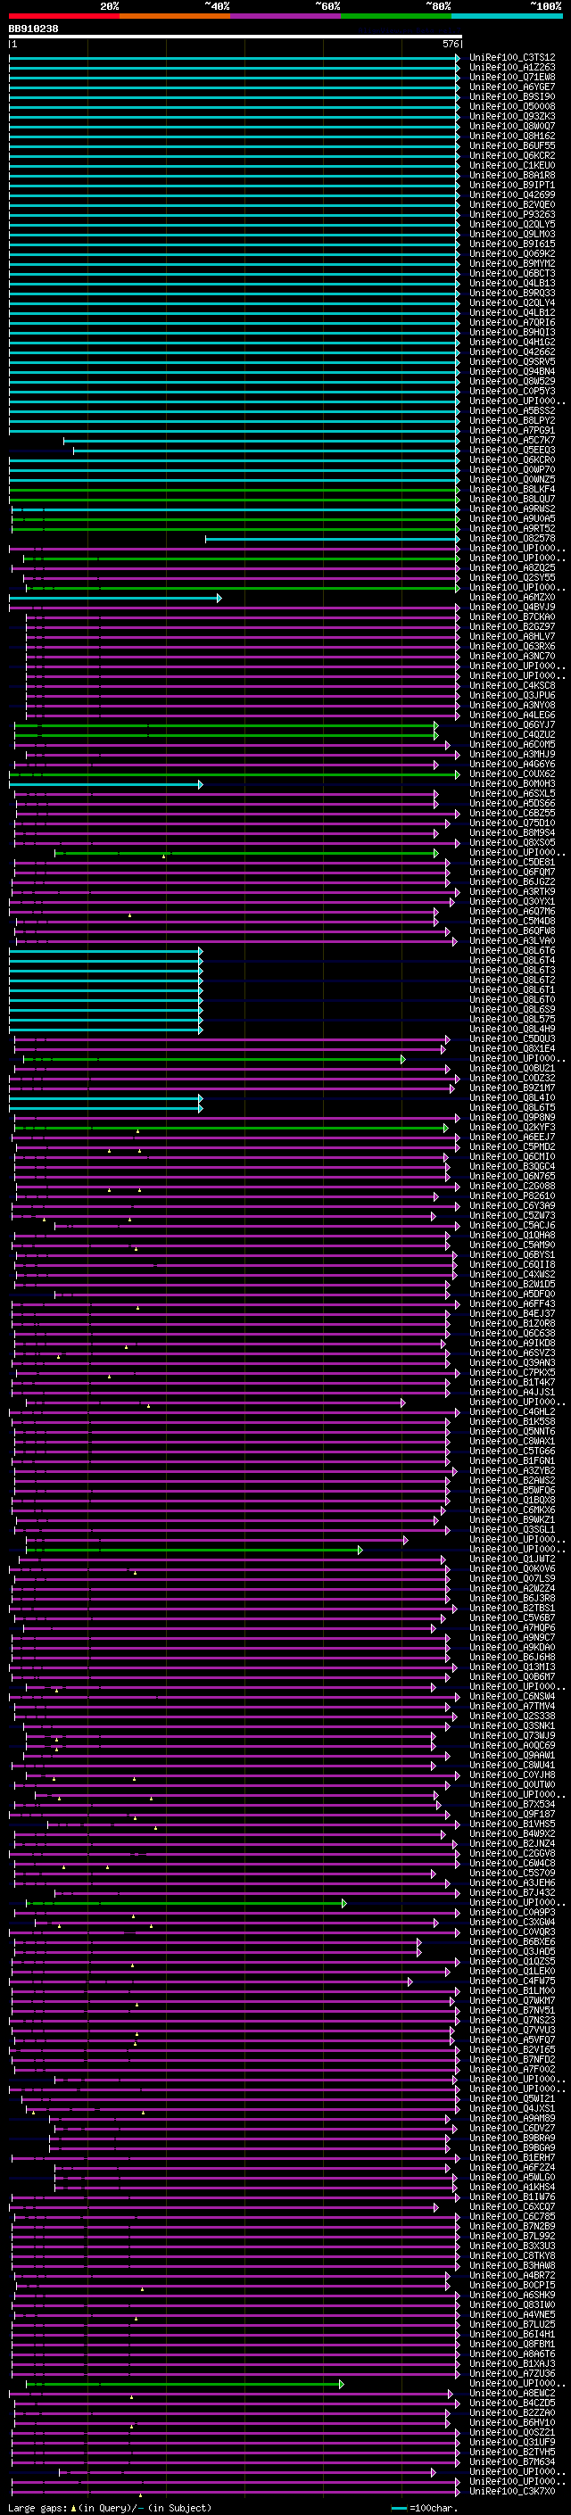
Task: Click the UniRef100_Q42699 label
Action: point(512,195)
